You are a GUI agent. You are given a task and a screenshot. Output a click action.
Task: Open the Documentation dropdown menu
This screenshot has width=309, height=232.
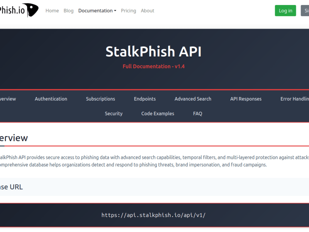[x=97, y=10]
